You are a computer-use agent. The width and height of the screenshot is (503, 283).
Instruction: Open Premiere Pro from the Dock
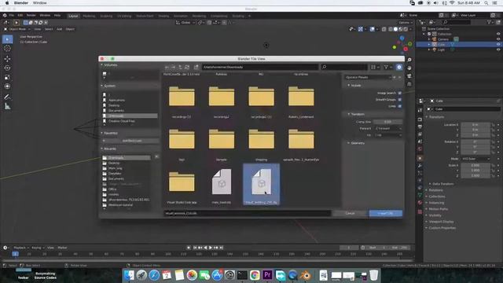click(267, 275)
